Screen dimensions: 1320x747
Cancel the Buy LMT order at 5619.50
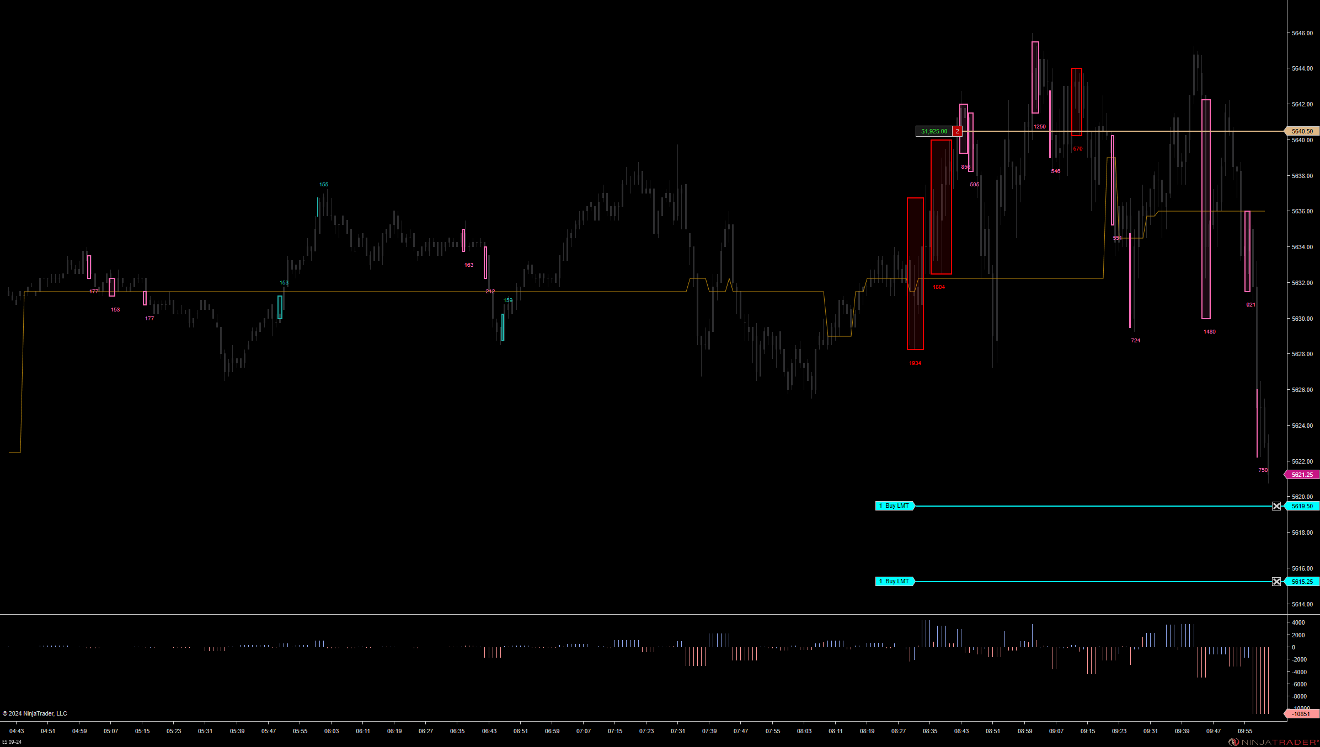click(x=1276, y=506)
